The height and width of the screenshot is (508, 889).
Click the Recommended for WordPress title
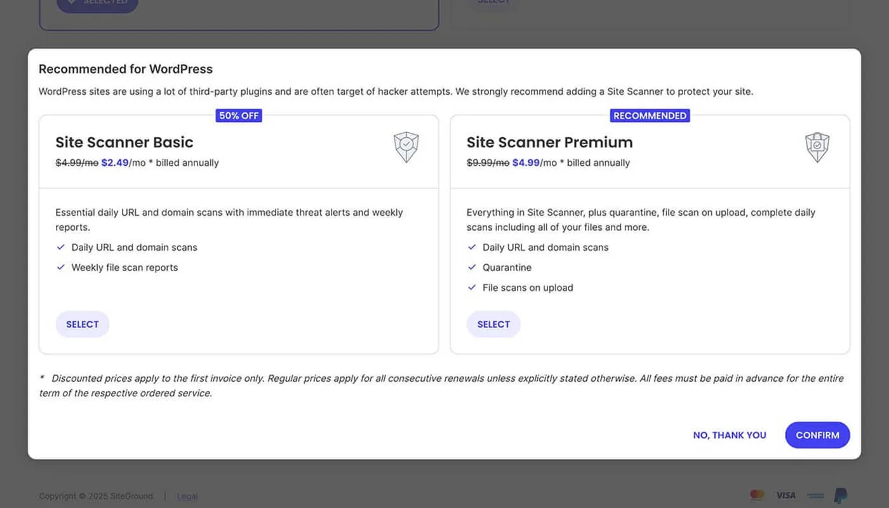tap(126, 69)
